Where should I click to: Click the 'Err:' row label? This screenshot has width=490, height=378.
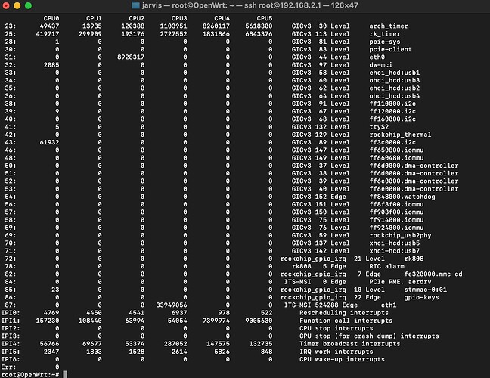click(8, 367)
